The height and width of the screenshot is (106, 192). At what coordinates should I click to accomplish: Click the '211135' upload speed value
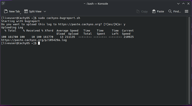pos(70,37)
